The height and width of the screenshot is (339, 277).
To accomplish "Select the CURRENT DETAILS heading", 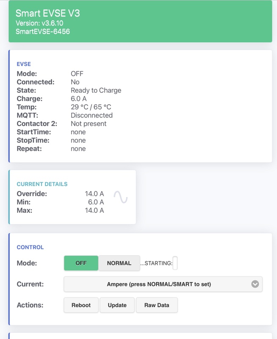I will click(x=42, y=184).
